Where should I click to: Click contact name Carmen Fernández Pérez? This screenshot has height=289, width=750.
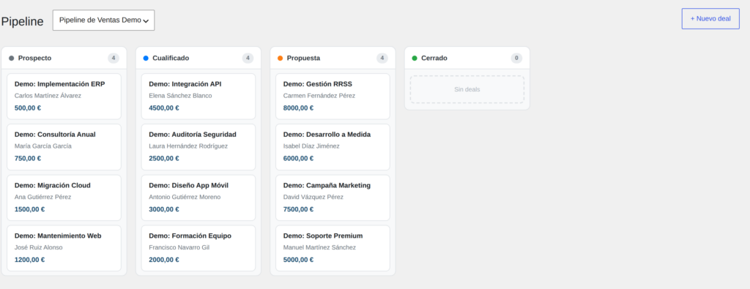(x=319, y=96)
